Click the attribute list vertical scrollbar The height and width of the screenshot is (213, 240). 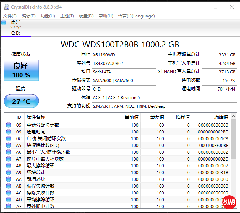point(233,139)
